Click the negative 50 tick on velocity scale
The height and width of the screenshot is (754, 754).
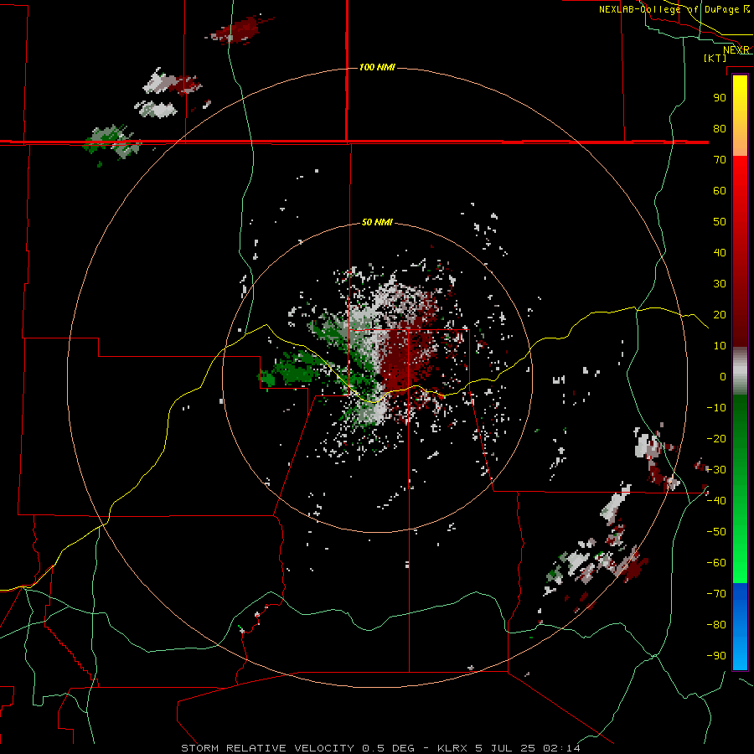(716, 531)
